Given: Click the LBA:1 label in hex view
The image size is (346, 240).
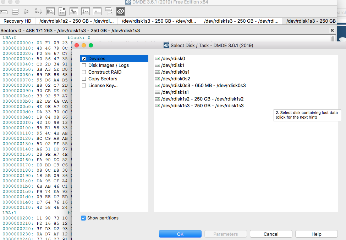Looking at the screenshot, I should pyautogui.click(x=10, y=213).
